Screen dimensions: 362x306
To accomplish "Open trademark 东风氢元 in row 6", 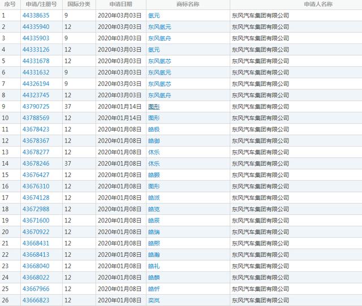I will tap(160, 72).
